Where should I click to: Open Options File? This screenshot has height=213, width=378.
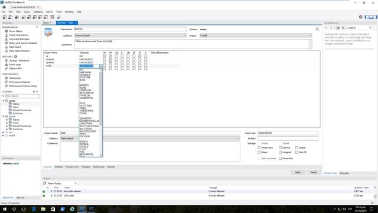pyautogui.click(x=15, y=69)
